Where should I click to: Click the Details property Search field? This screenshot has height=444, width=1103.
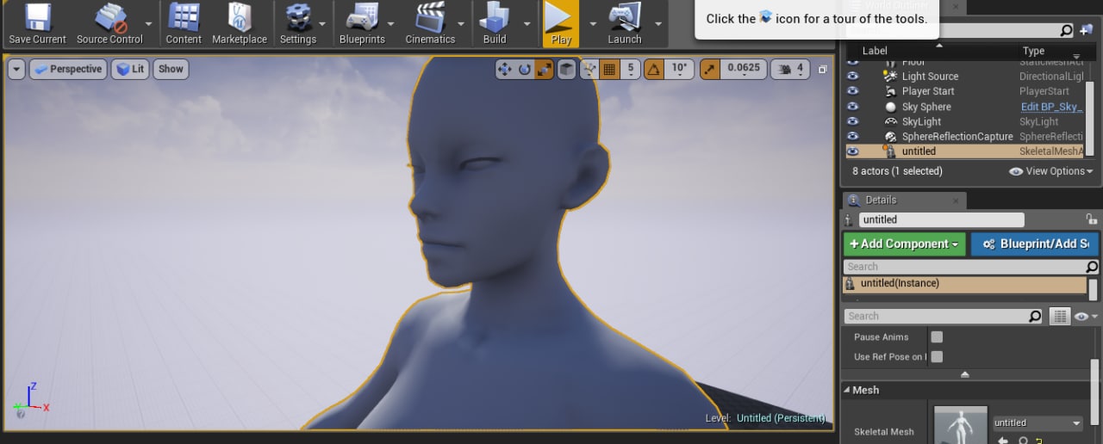(x=943, y=317)
